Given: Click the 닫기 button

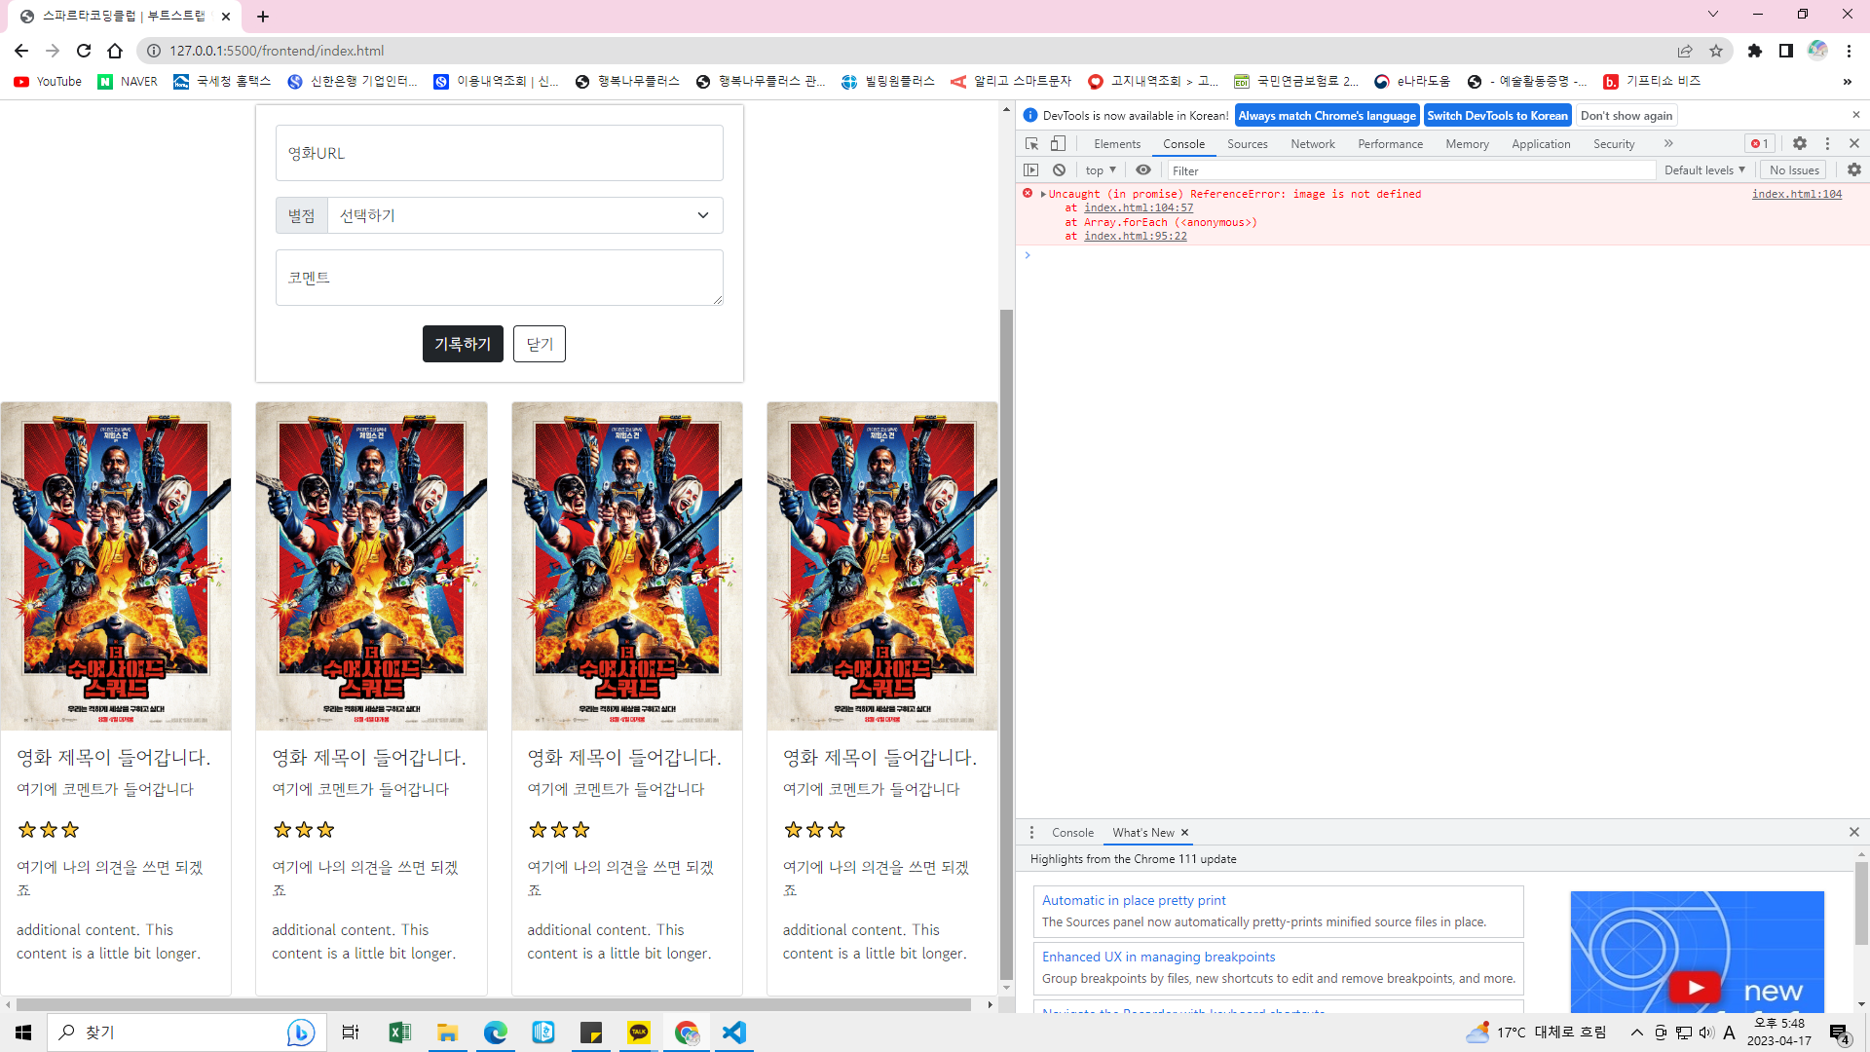Looking at the screenshot, I should (x=540, y=344).
